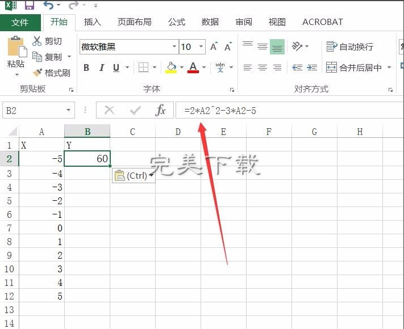
Task: Align text right
Action: (x=277, y=68)
